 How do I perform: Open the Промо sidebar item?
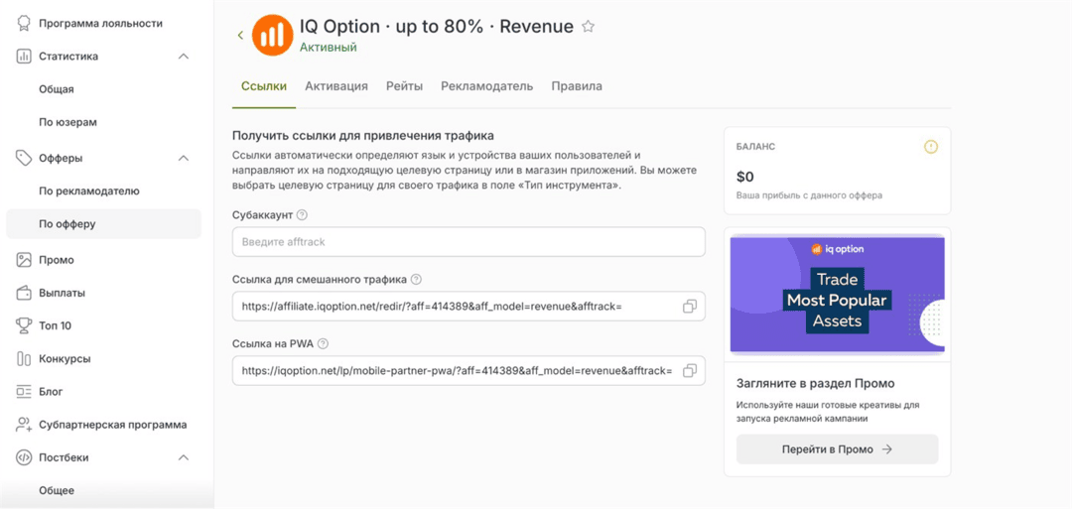[56, 260]
